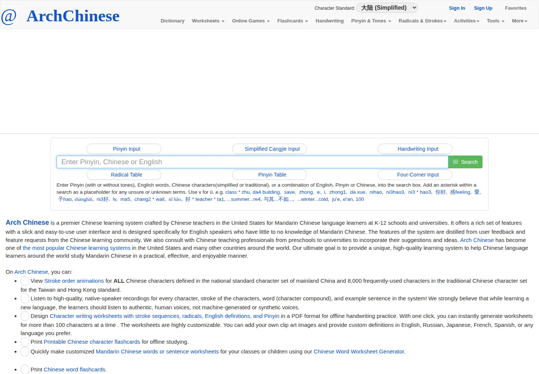Go to Handwriting in navbar
The height and width of the screenshot is (374, 539).
pos(329,21)
